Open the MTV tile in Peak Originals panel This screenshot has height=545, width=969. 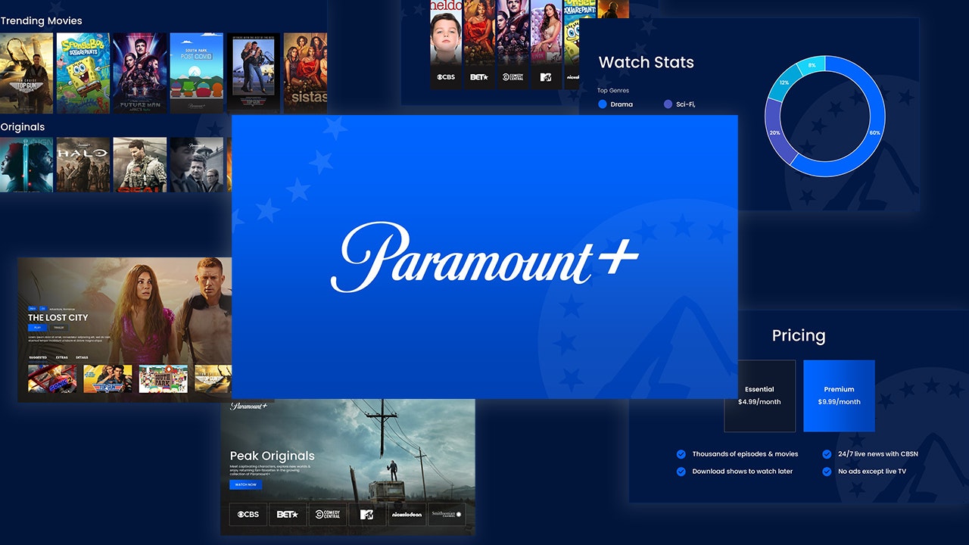coord(367,515)
